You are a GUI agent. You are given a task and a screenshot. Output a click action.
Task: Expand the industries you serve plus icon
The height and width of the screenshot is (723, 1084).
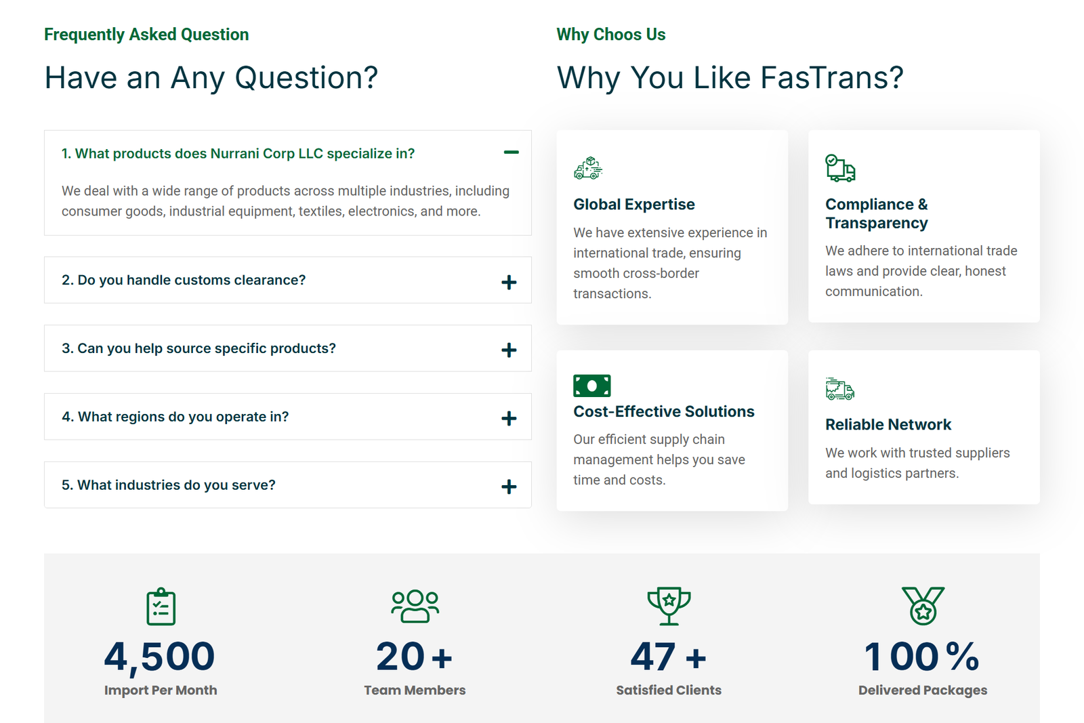509,487
